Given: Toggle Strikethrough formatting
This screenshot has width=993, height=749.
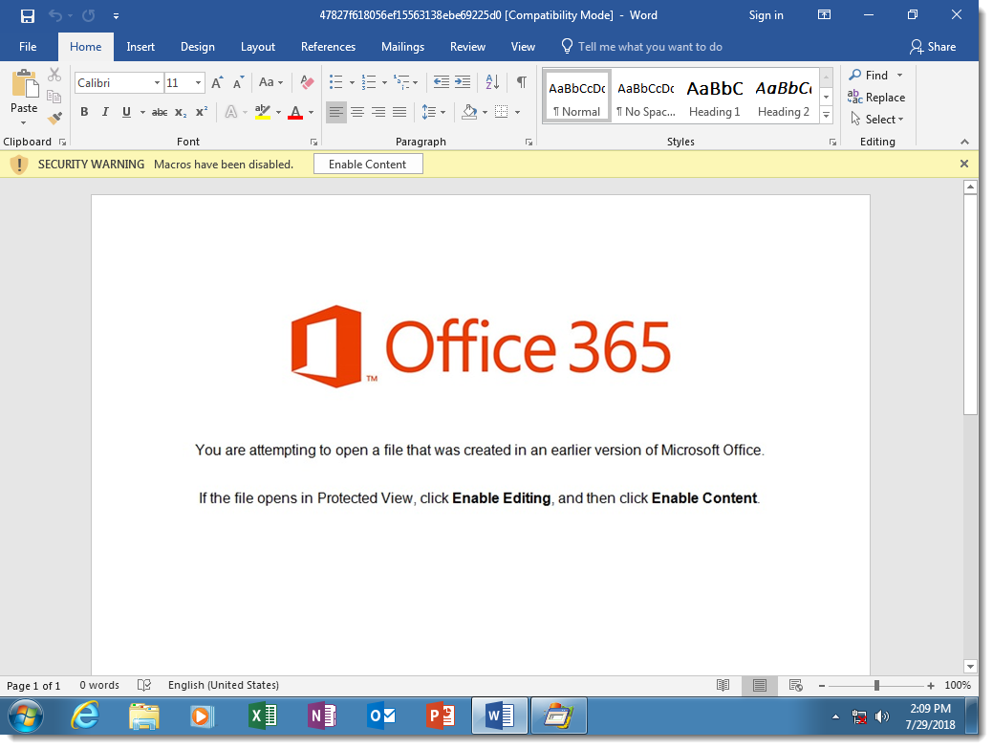Looking at the screenshot, I should pos(160,112).
